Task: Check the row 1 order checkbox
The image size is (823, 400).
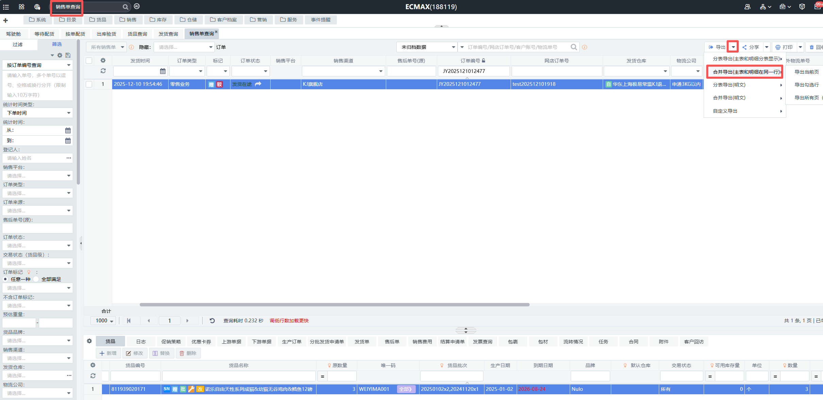Action: click(x=89, y=84)
